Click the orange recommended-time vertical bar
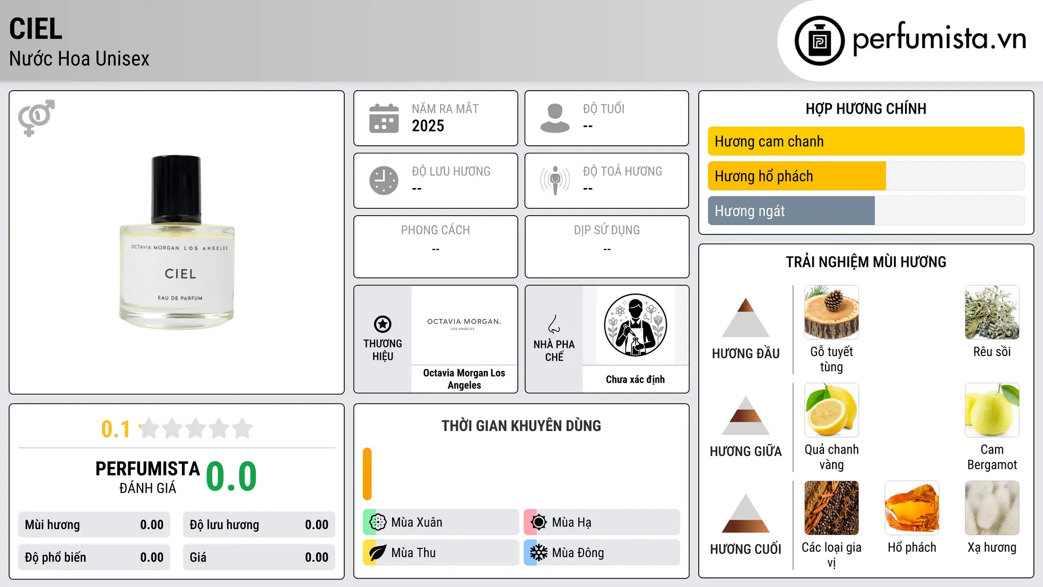 point(367,474)
